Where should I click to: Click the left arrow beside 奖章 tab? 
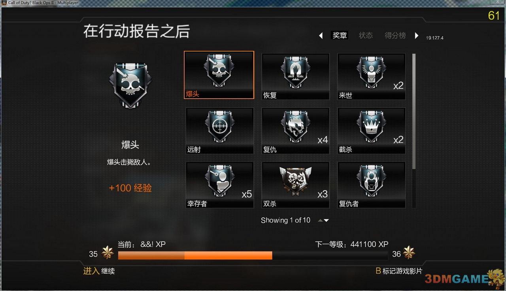click(x=321, y=36)
